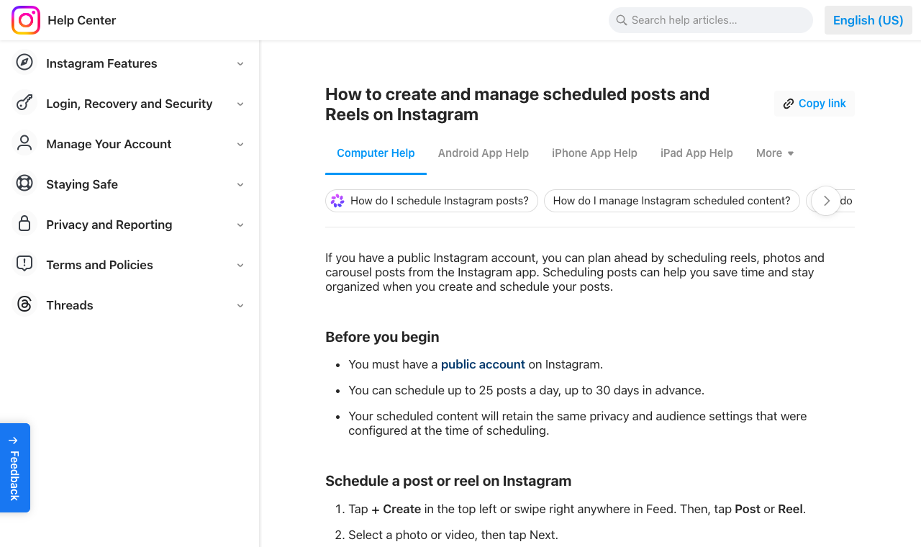Expand the Staying Safe chevron
921x547 pixels.
pyautogui.click(x=240, y=184)
